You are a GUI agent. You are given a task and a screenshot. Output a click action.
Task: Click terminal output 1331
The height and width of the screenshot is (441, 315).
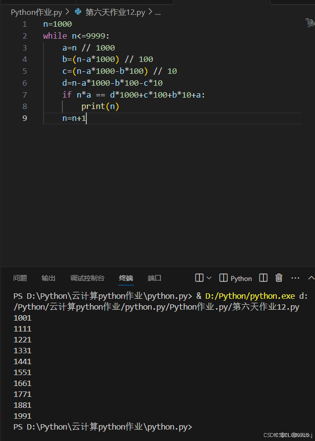point(22,351)
